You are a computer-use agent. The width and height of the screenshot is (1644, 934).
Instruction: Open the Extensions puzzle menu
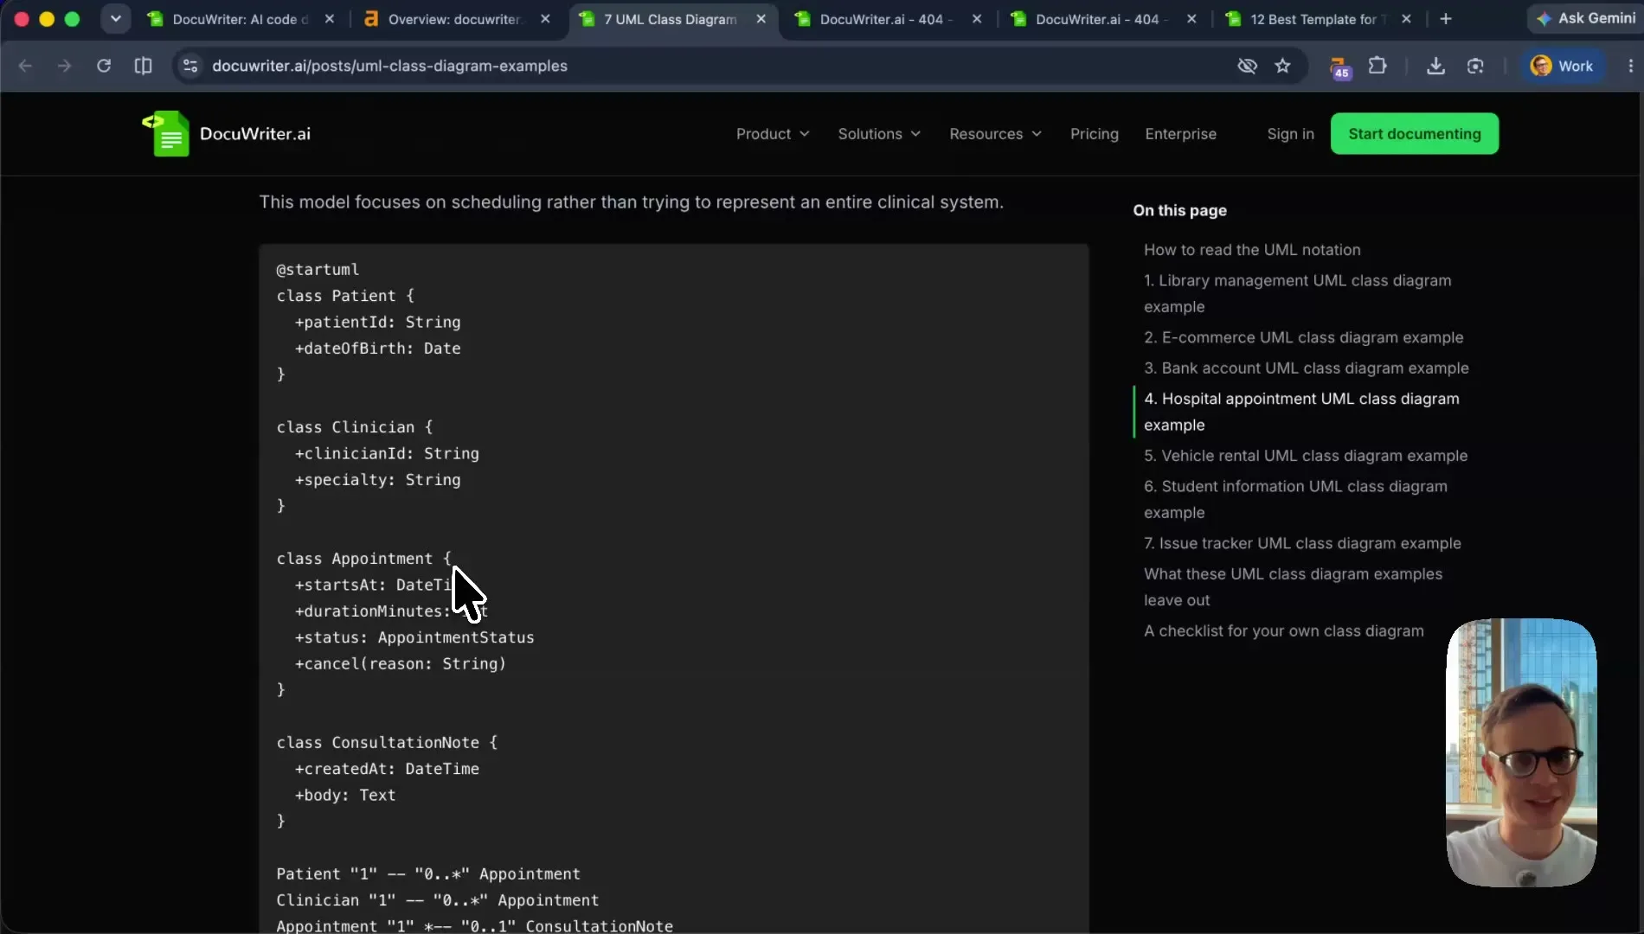pos(1377,66)
